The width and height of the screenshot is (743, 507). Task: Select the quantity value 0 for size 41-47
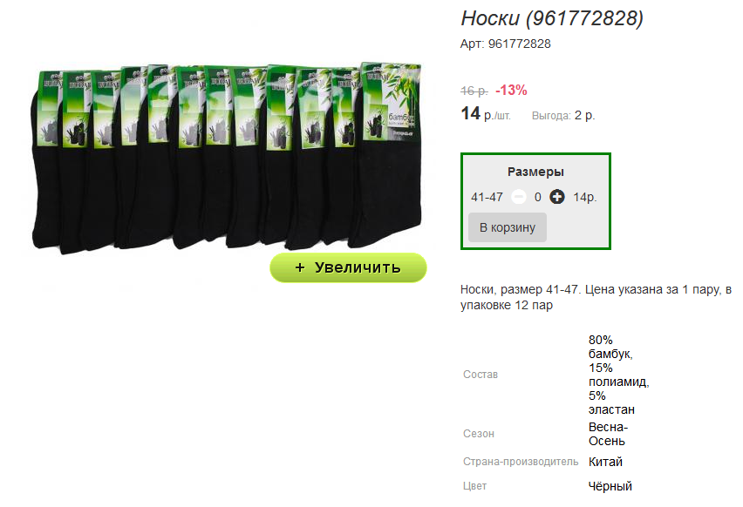(538, 198)
